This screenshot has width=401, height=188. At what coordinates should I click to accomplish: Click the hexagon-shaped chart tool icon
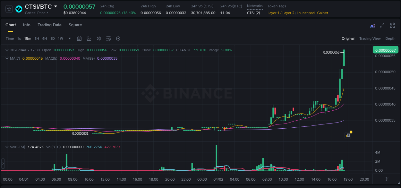point(118,38)
